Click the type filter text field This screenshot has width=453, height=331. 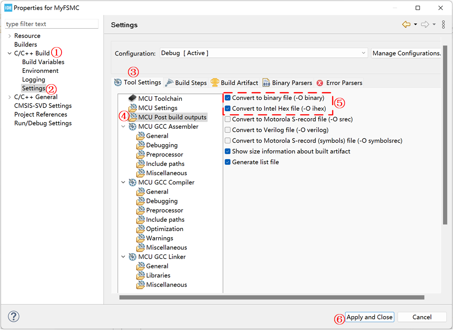[x=52, y=24]
